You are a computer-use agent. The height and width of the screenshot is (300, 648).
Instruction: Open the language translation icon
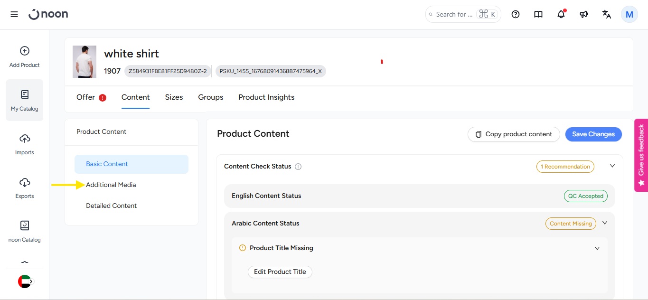point(607,14)
